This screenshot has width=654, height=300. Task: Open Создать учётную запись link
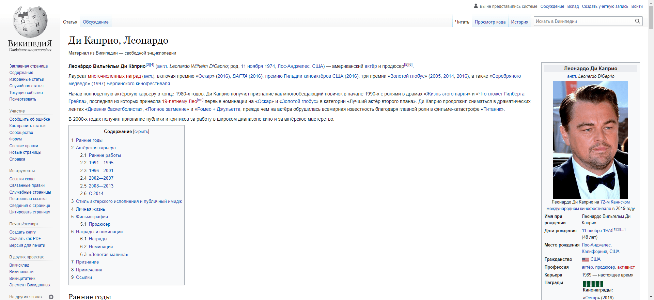click(605, 6)
